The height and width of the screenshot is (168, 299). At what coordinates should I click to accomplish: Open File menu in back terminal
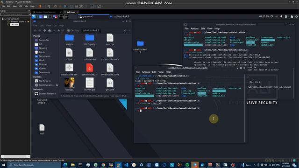tap(186, 28)
